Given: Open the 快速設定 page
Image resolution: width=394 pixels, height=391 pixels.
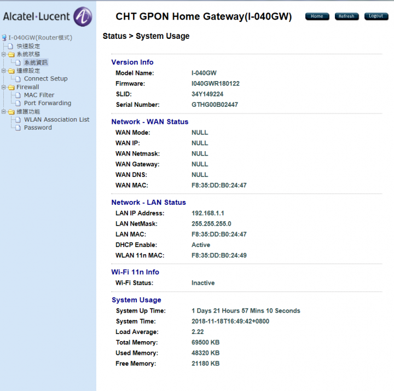Looking at the screenshot, I should point(28,46).
